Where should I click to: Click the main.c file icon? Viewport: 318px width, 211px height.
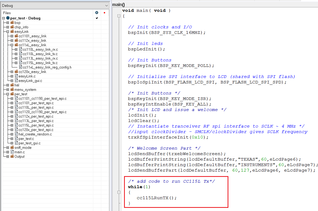click(x=12, y=152)
